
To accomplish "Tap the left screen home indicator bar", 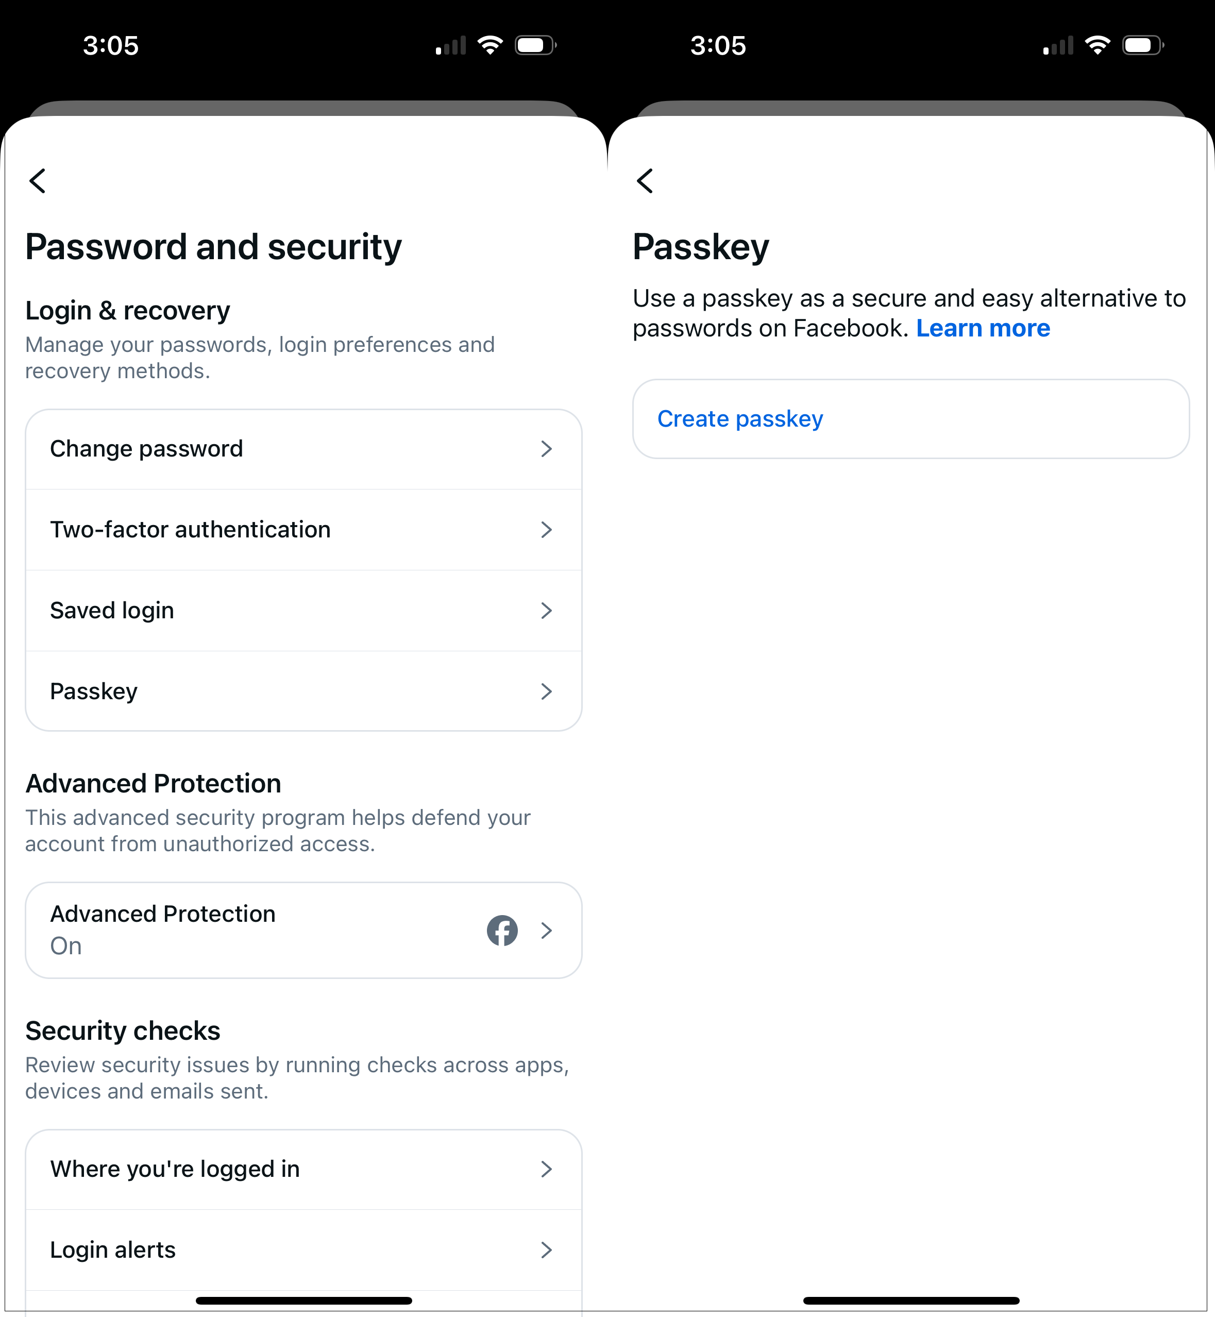I will pyautogui.click(x=304, y=1301).
